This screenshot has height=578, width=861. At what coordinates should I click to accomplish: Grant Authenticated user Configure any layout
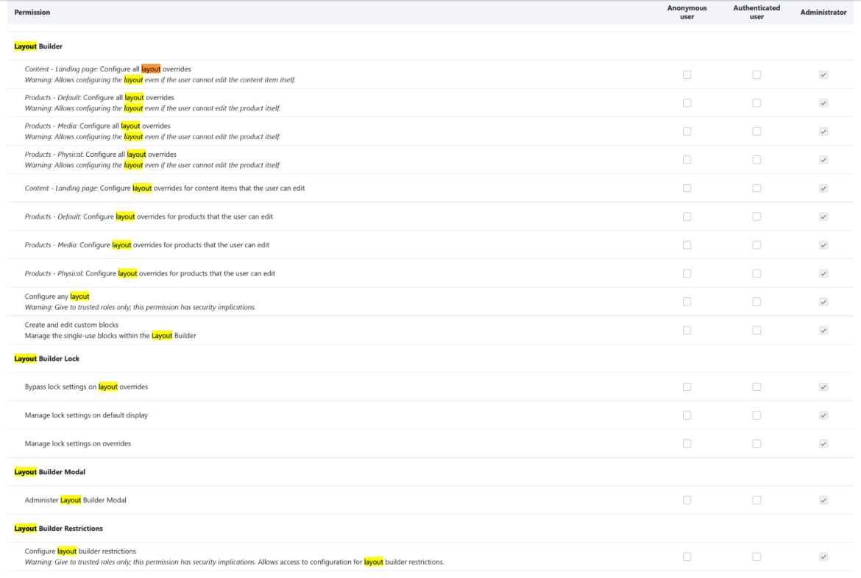(757, 302)
